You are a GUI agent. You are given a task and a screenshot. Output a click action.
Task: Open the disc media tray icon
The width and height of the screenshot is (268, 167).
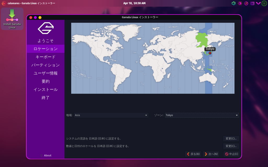pyautogui.click(x=246, y=3)
